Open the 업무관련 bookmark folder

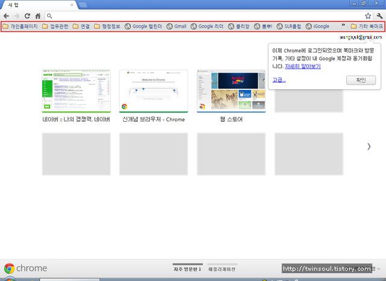55,27
